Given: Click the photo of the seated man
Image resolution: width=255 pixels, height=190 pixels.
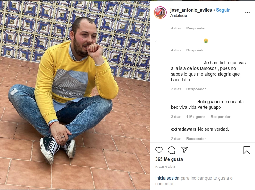Looking at the screenshot, I should coord(75,95).
